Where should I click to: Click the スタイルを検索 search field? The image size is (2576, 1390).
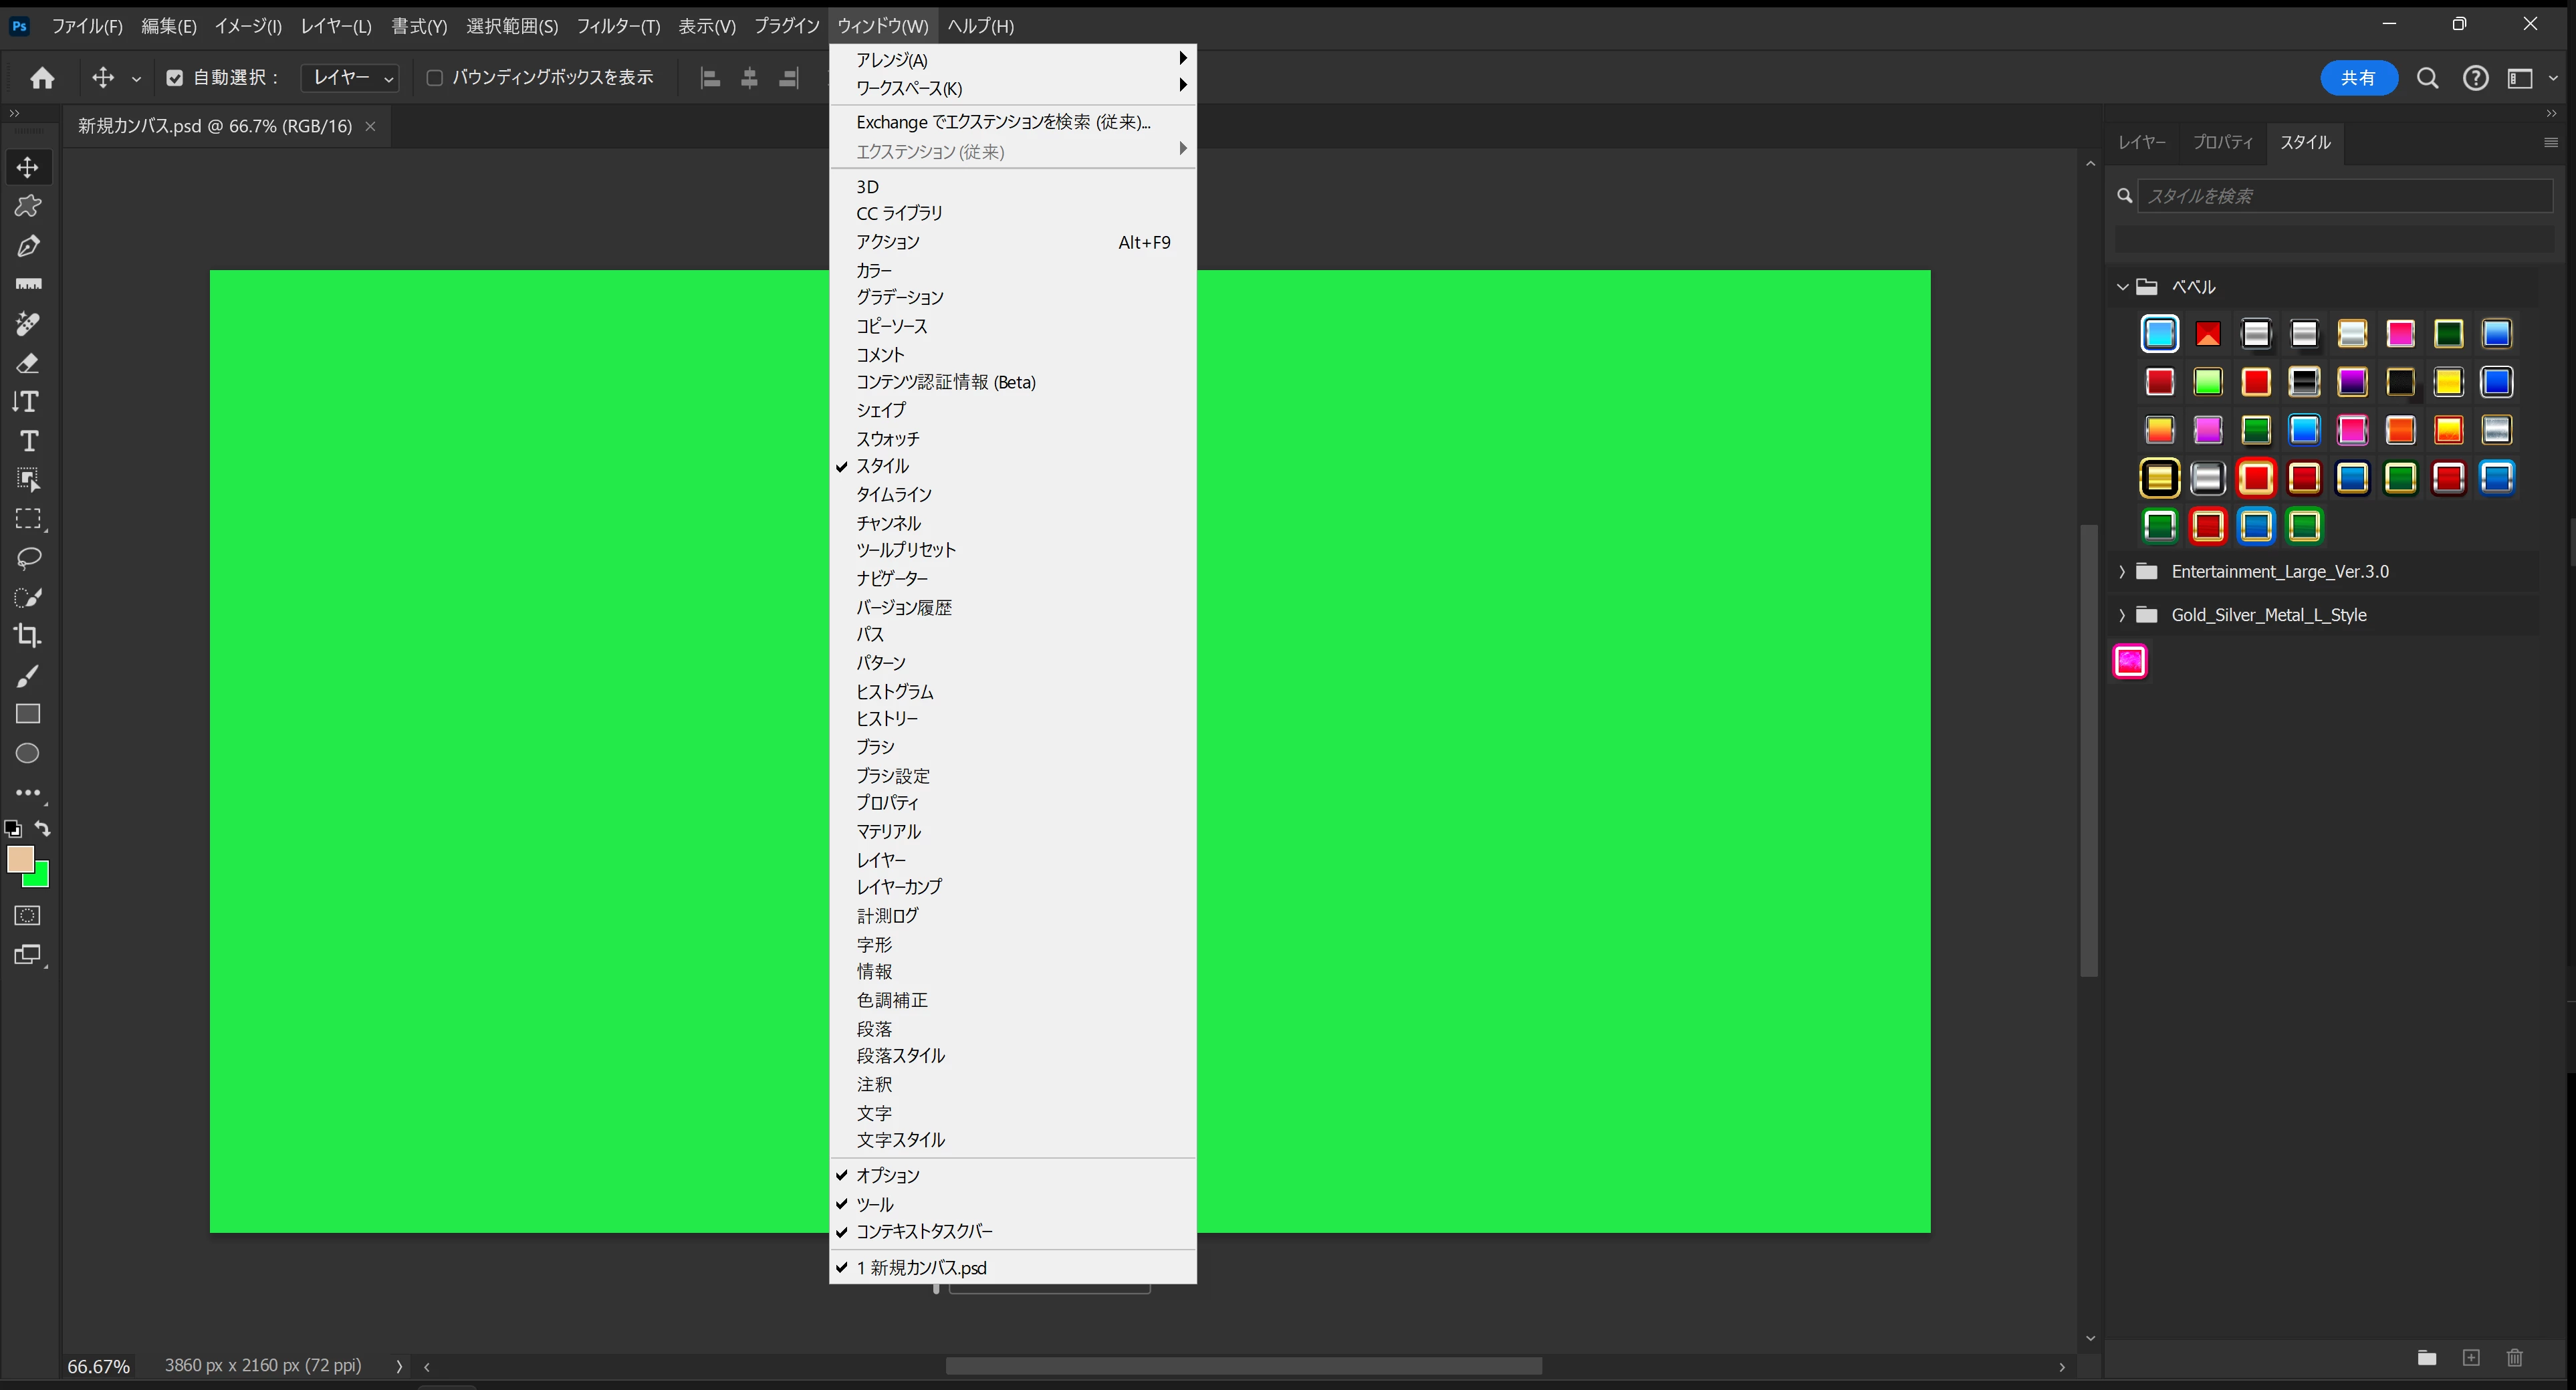2343,196
